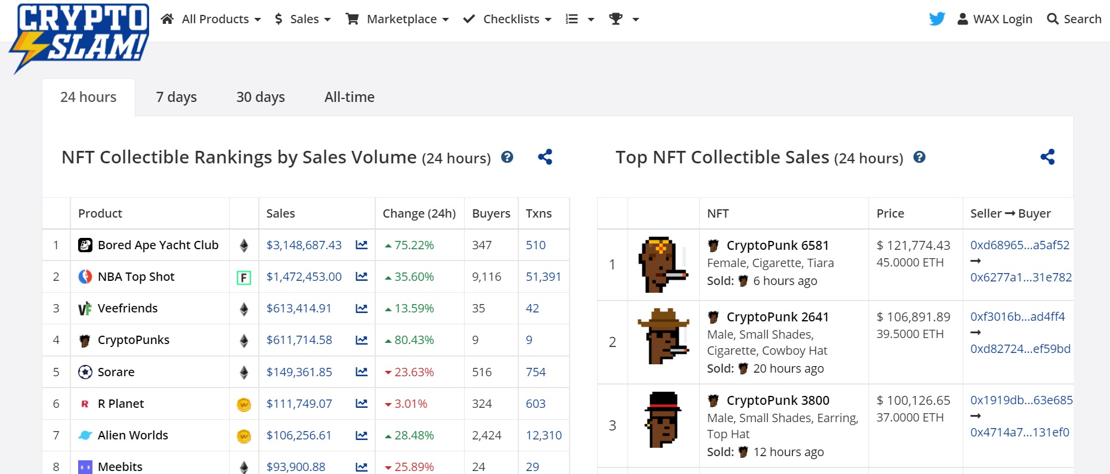Screen dimensions: 1110x474
Task: Open the trophy-icon dropdown menu
Action: (x=624, y=19)
